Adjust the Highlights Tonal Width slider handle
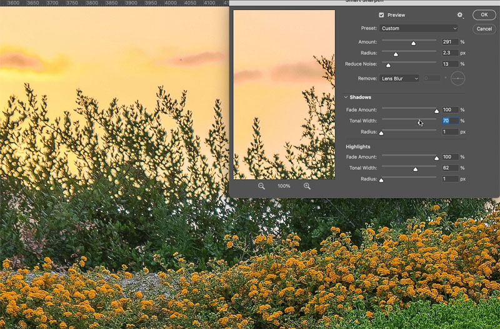The height and width of the screenshot is (329, 500). click(416, 169)
